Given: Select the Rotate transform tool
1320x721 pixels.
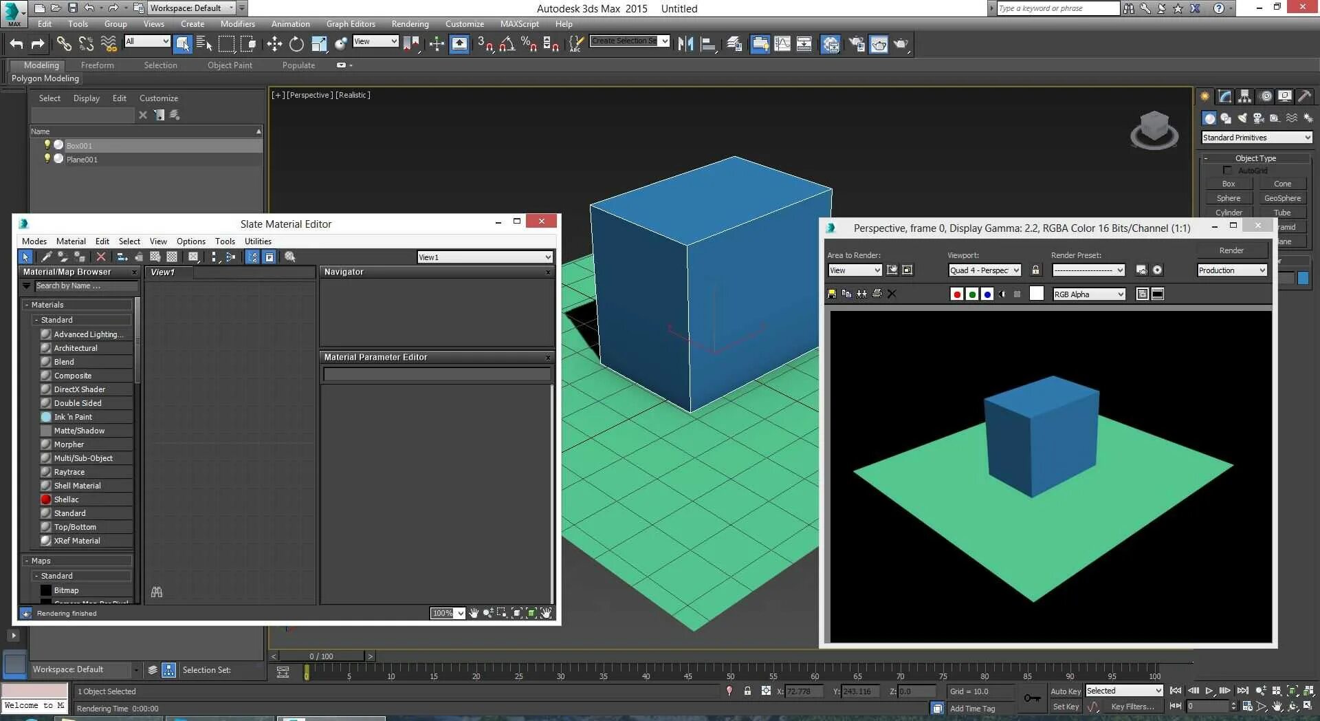Looking at the screenshot, I should point(296,44).
